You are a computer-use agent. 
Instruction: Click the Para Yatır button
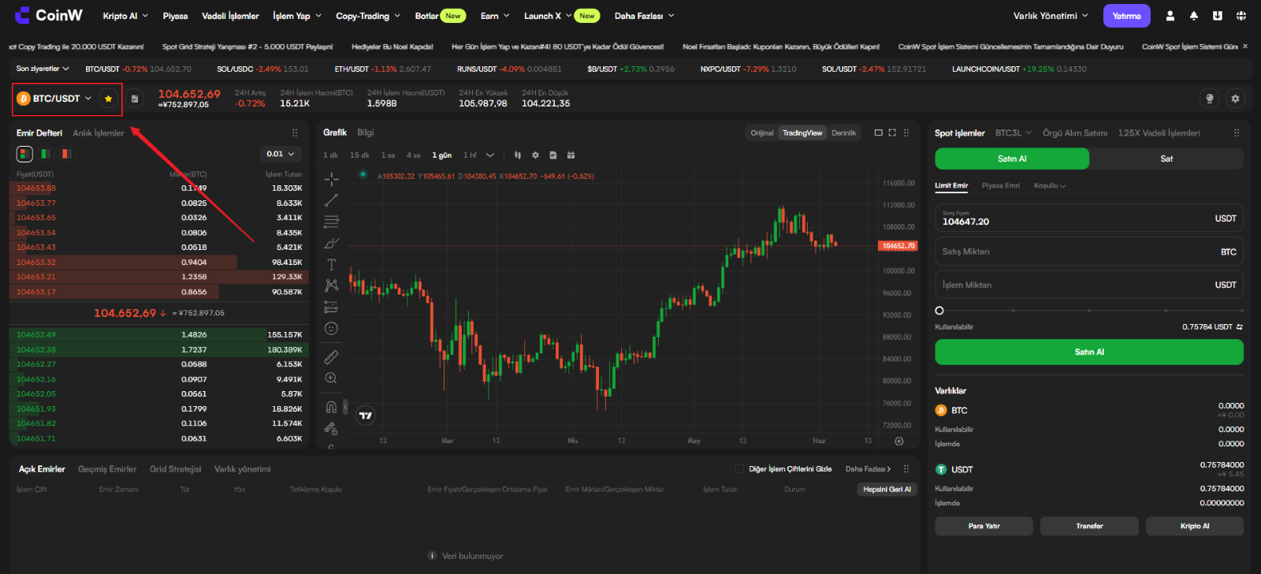pos(984,526)
